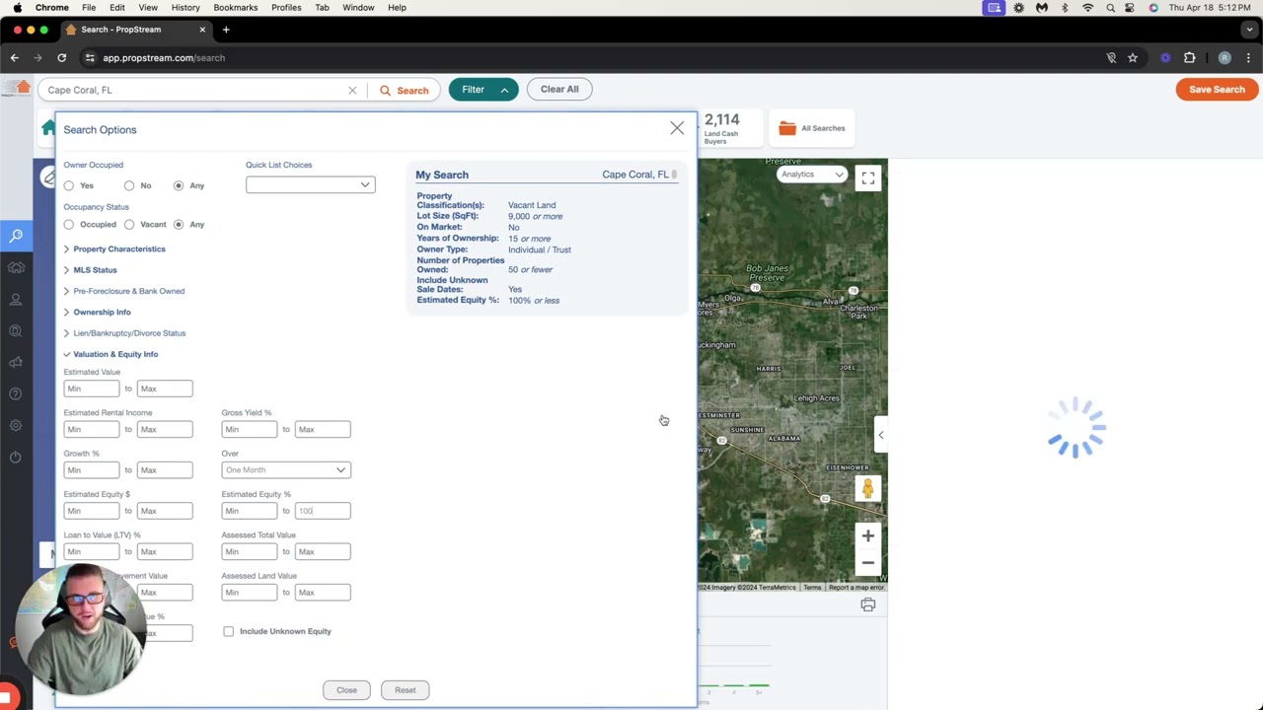
Task: Zoom in on the map with plus icon
Action: (x=868, y=536)
